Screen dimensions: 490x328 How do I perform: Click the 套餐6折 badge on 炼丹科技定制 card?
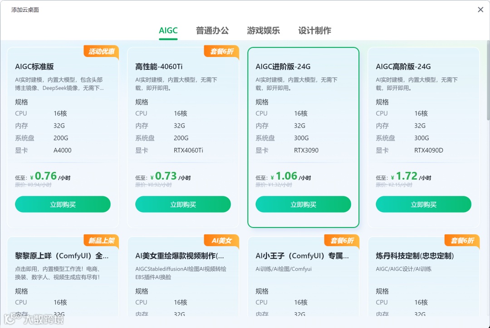coord(462,241)
